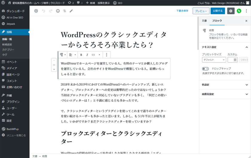
Task: Click the プレビュー button
Action: (x=201, y=11)
